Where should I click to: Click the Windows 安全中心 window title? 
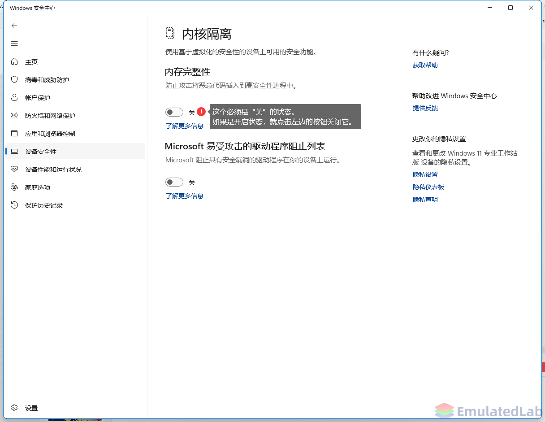(32, 8)
